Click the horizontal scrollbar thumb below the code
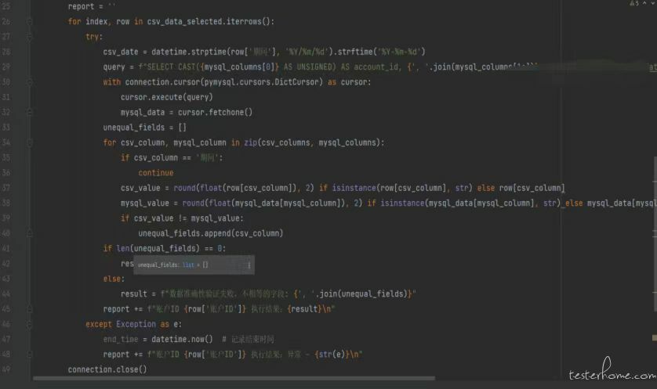The width and height of the screenshot is (657, 389). click(234, 378)
